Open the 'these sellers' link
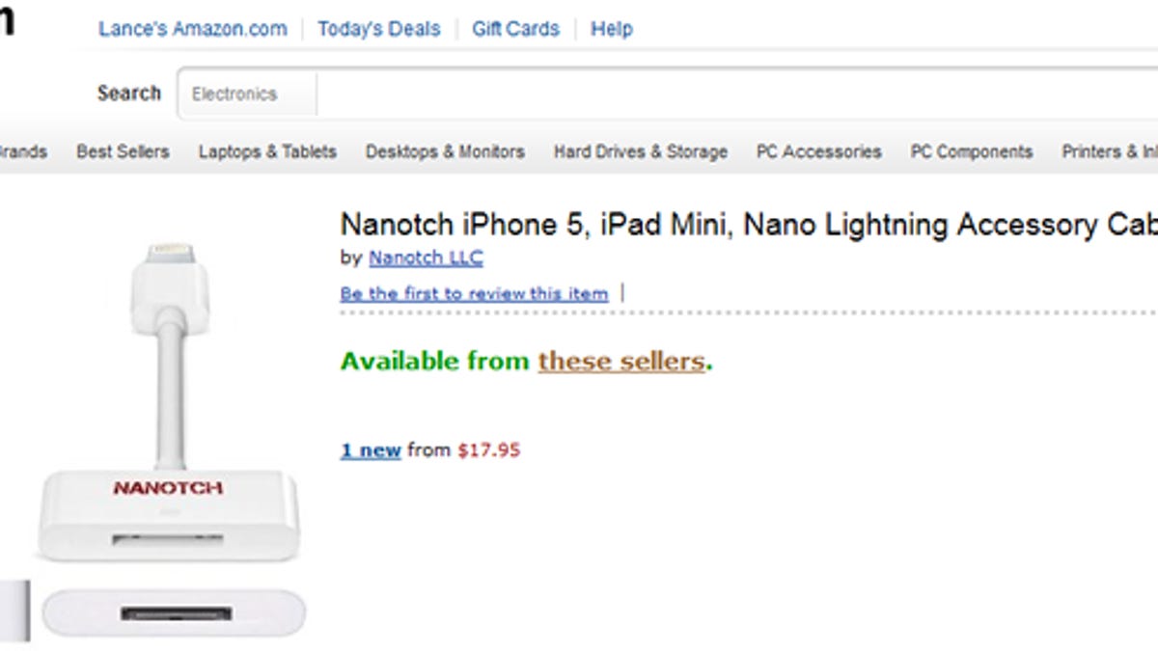 tap(621, 362)
